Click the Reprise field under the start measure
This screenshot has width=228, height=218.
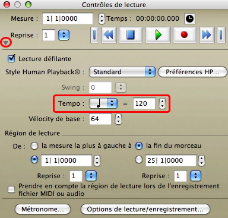click(x=76, y=176)
